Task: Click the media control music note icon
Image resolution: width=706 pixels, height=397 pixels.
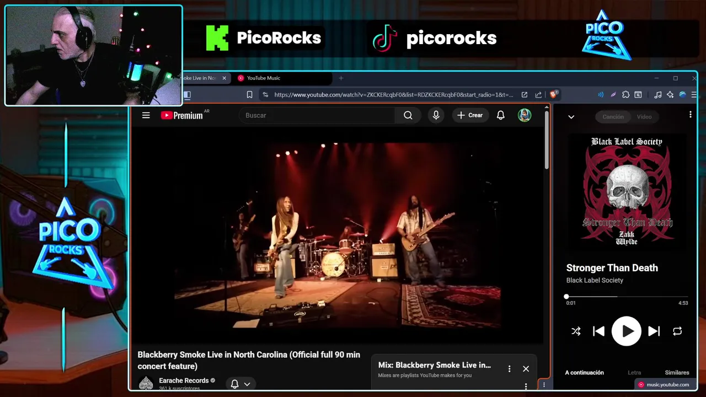Action: coord(657,95)
